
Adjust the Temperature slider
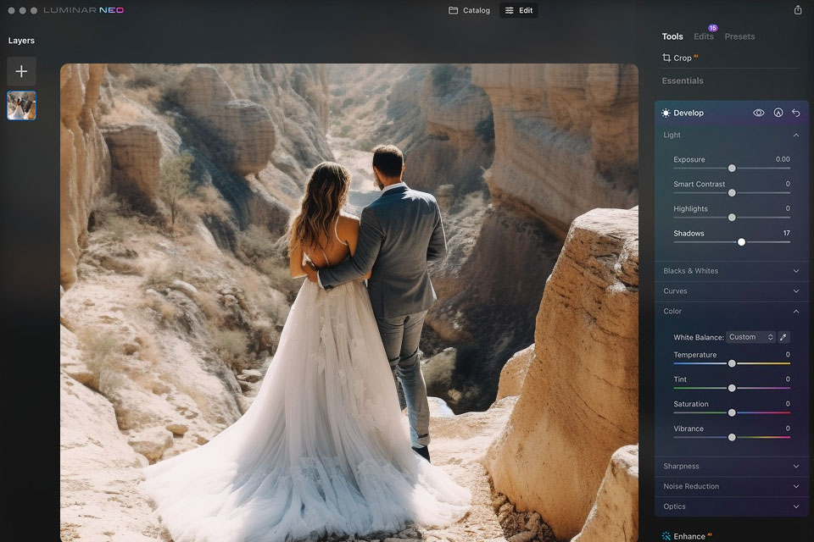coord(732,363)
